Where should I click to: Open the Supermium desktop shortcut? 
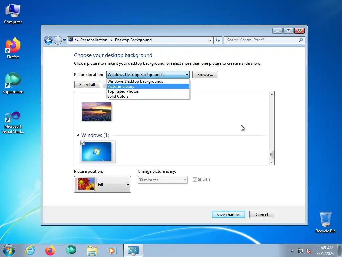click(13, 83)
